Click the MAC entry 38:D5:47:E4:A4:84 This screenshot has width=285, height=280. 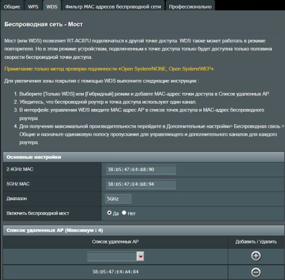(115, 271)
